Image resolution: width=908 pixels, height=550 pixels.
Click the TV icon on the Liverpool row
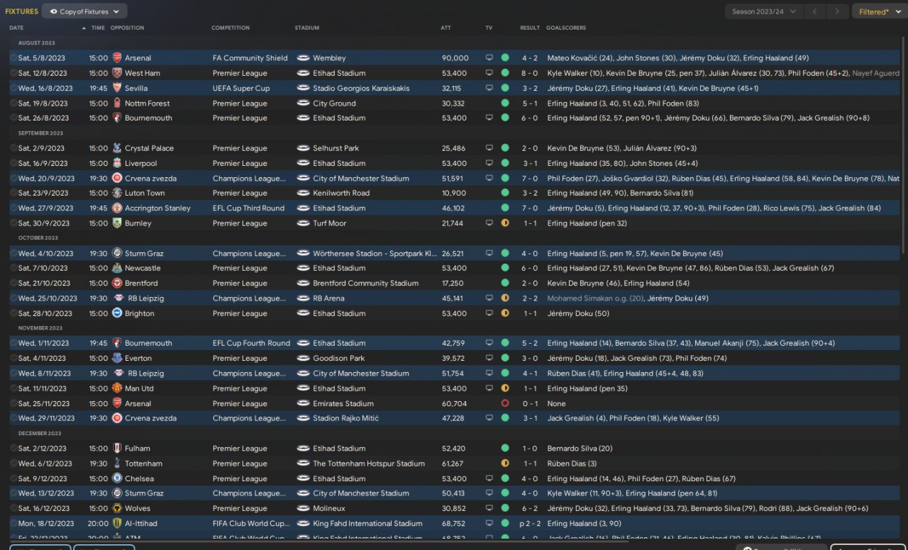[489, 163]
